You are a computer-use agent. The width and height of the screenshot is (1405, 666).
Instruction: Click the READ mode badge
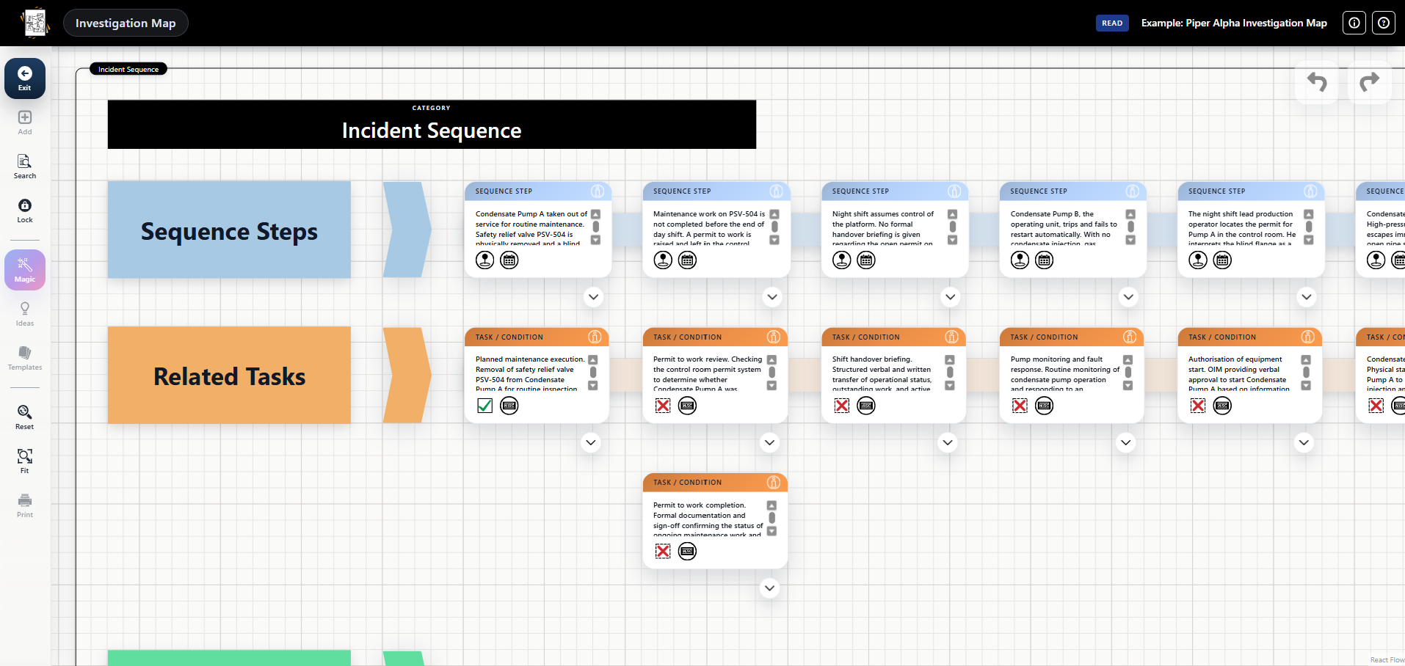pyautogui.click(x=1112, y=23)
